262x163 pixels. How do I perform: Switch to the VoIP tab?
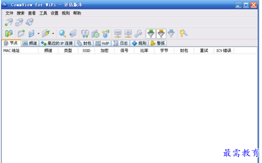coord(102,43)
